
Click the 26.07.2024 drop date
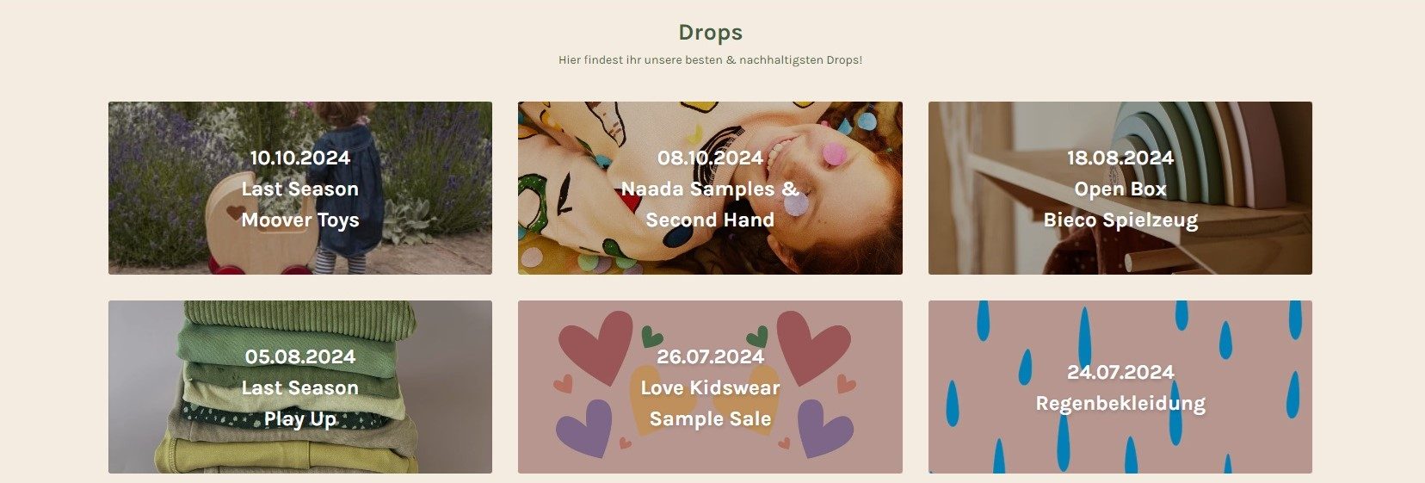click(710, 356)
